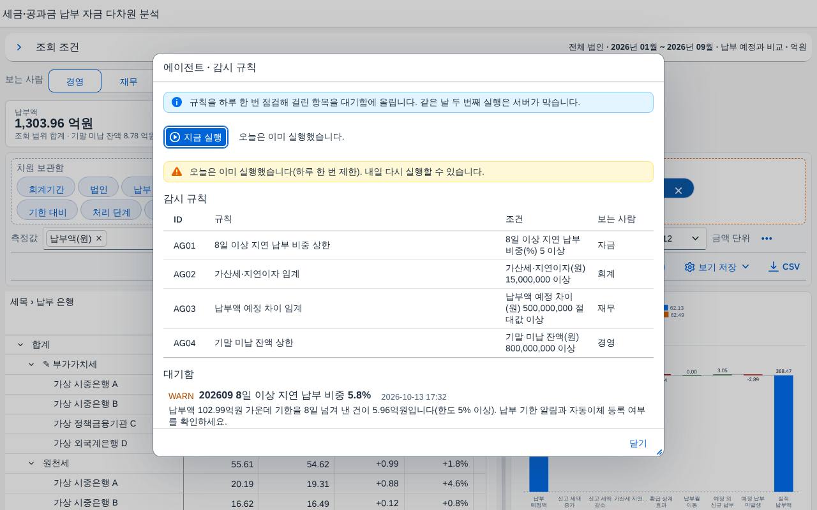Open the 보기 저장 dropdown
Image resolution: width=817 pixels, height=510 pixels.
click(x=717, y=267)
